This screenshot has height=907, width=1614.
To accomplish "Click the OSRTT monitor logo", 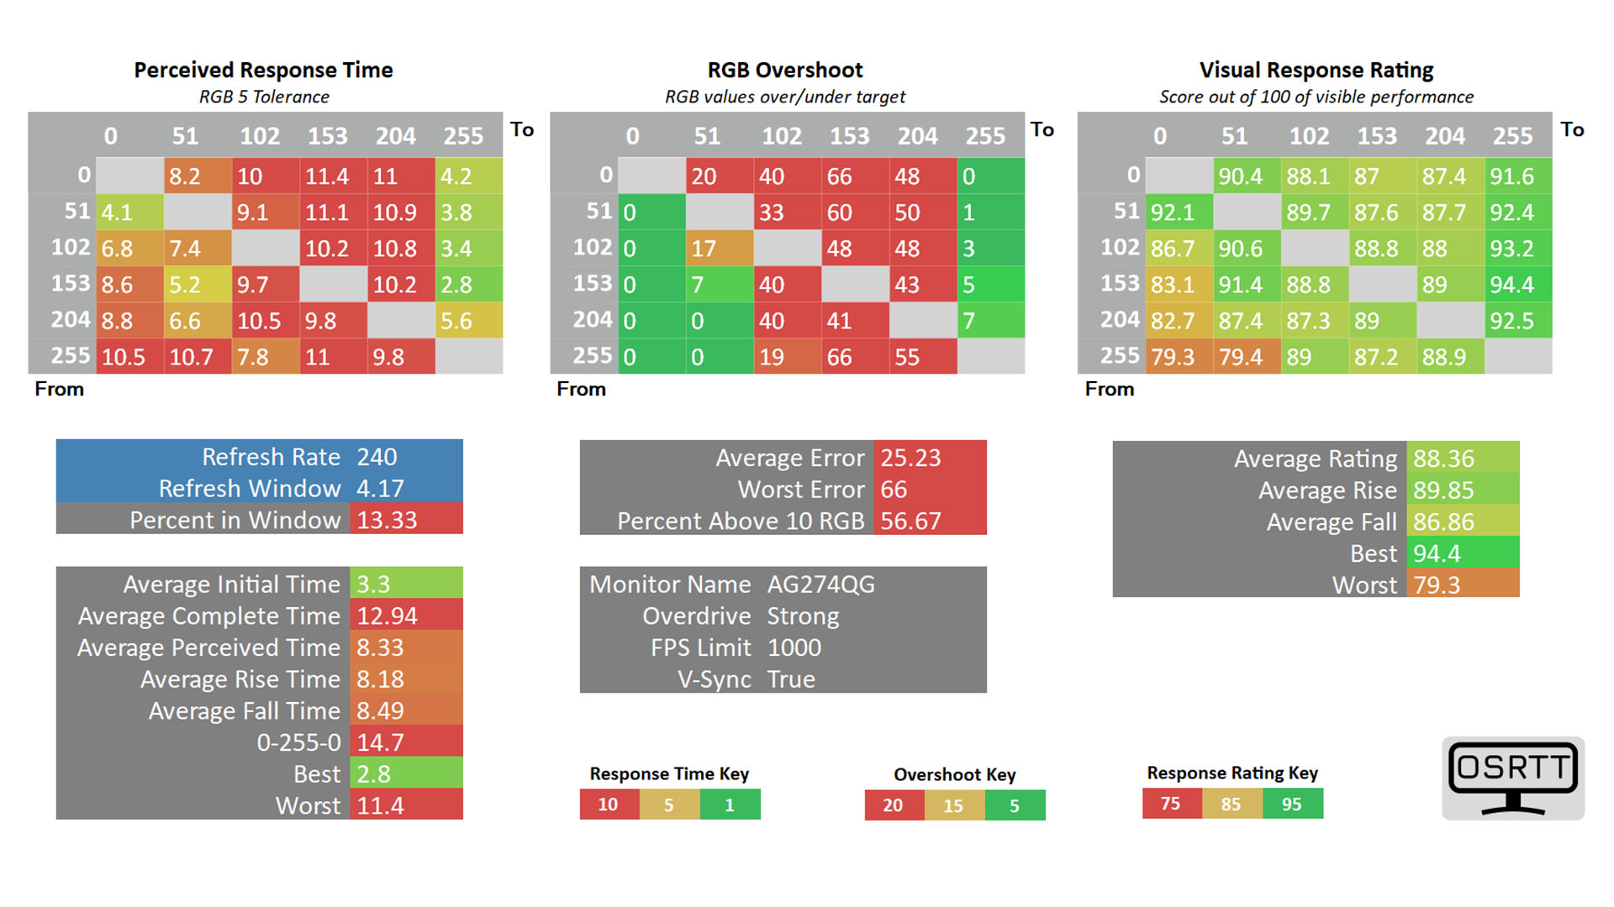I will pyautogui.click(x=1512, y=778).
